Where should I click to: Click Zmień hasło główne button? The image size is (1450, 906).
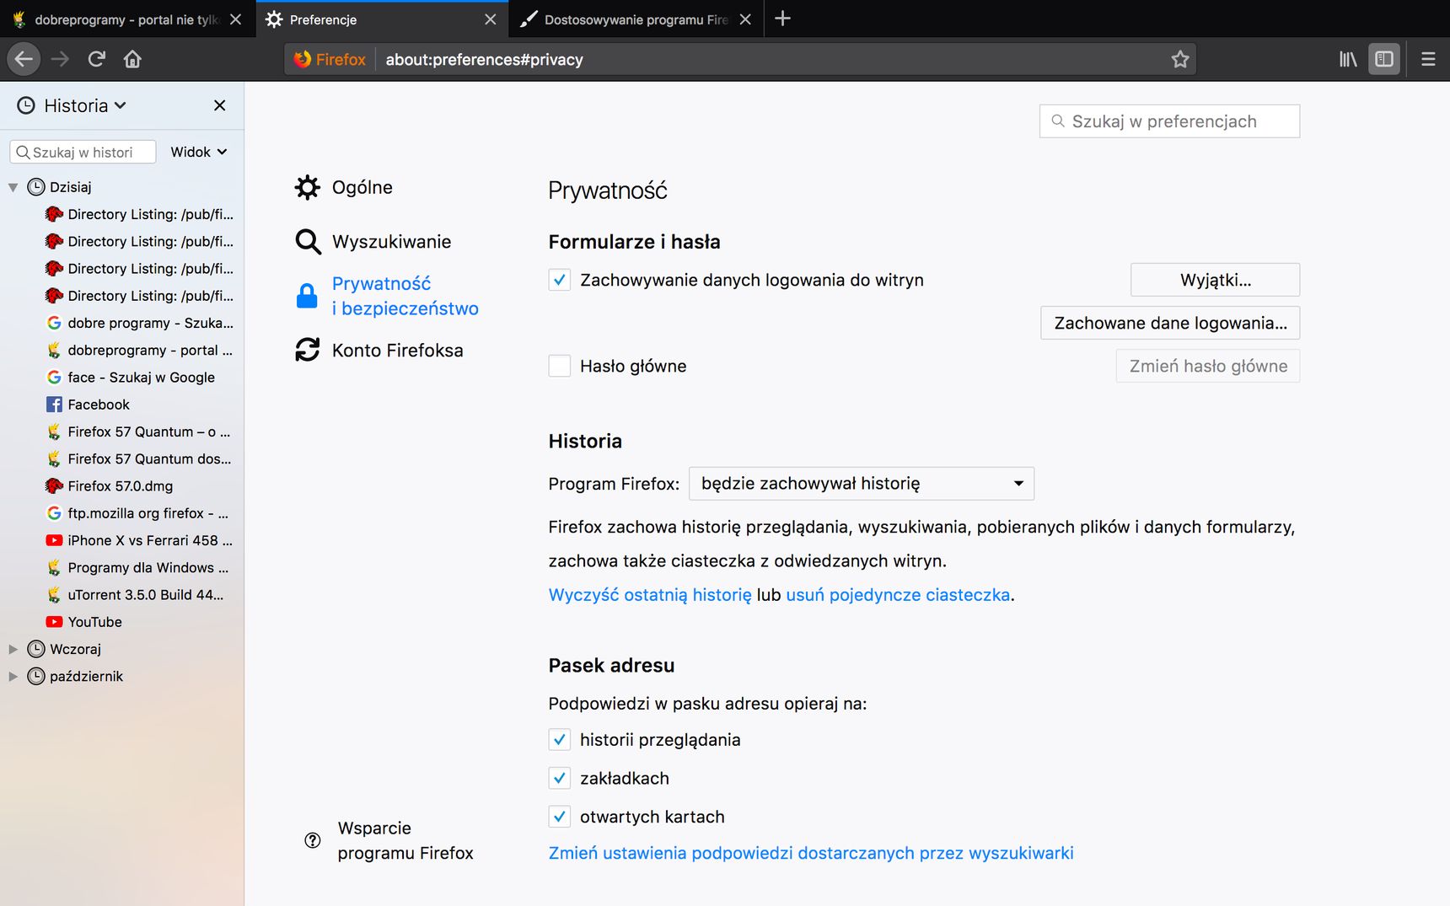[x=1208, y=366]
